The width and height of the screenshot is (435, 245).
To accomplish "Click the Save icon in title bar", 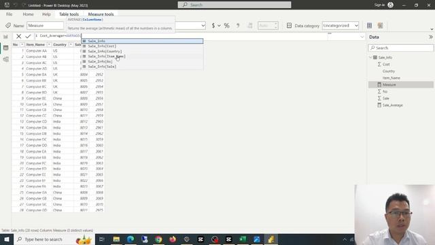I will click(7, 5).
